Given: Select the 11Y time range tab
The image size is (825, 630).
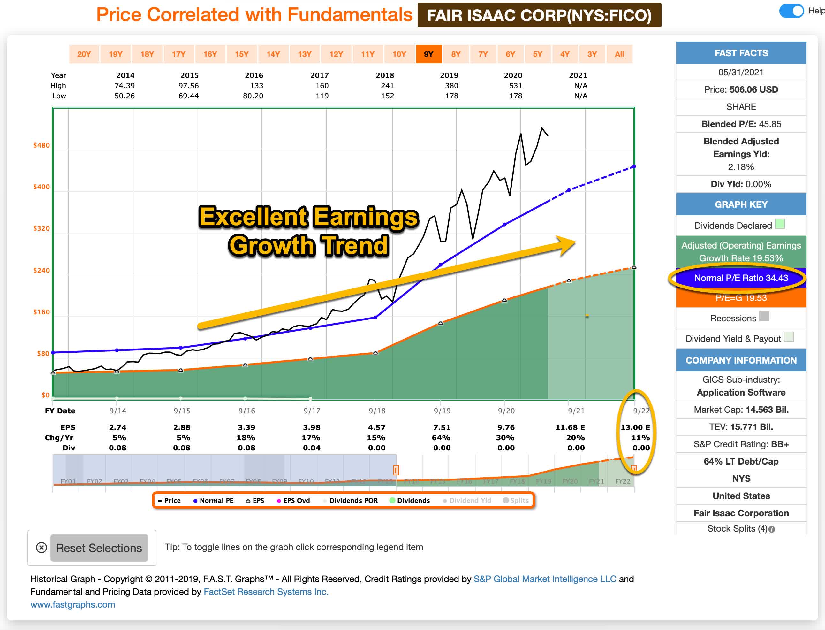Looking at the screenshot, I should tap(367, 54).
